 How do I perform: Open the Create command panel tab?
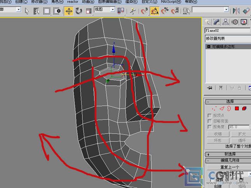click(207, 22)
